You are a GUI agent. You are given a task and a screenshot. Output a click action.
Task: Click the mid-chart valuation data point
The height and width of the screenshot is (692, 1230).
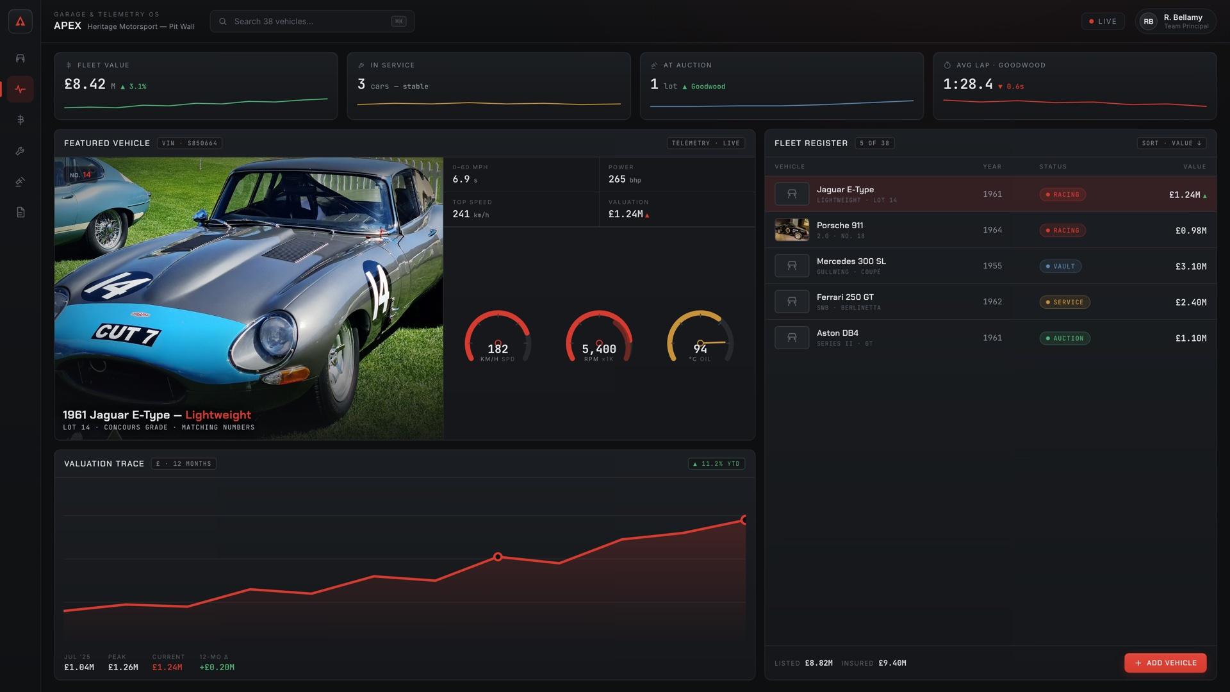[x=498, y=557]
